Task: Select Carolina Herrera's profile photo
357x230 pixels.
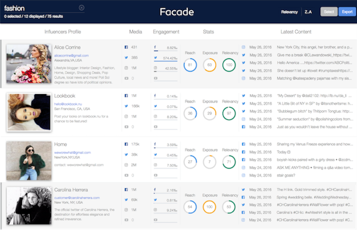Action: click(29, 206)
